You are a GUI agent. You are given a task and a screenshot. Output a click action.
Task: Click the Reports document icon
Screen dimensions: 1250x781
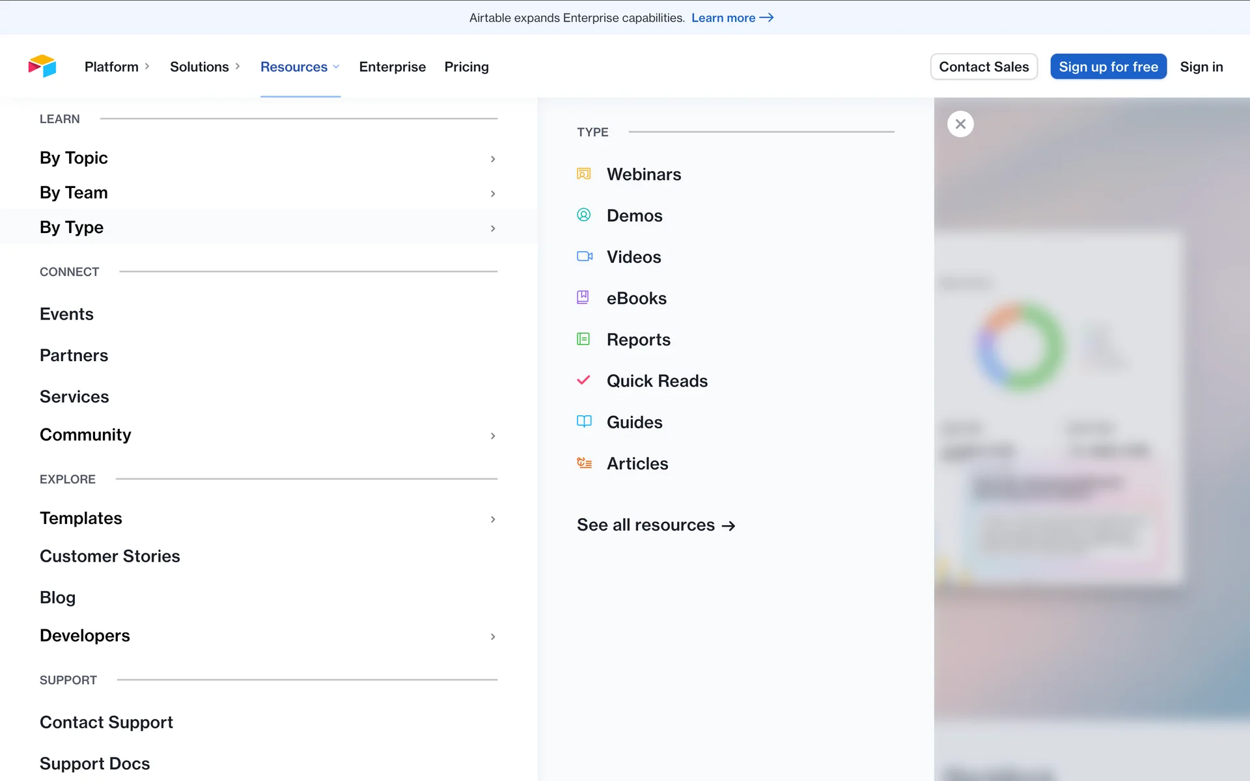pyautogui.click(x=583, y=339)
